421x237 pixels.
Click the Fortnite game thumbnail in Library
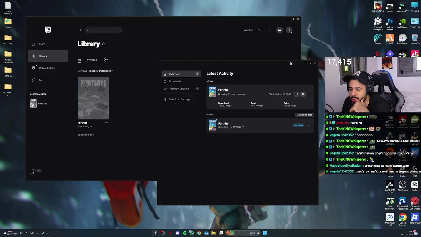93,98
